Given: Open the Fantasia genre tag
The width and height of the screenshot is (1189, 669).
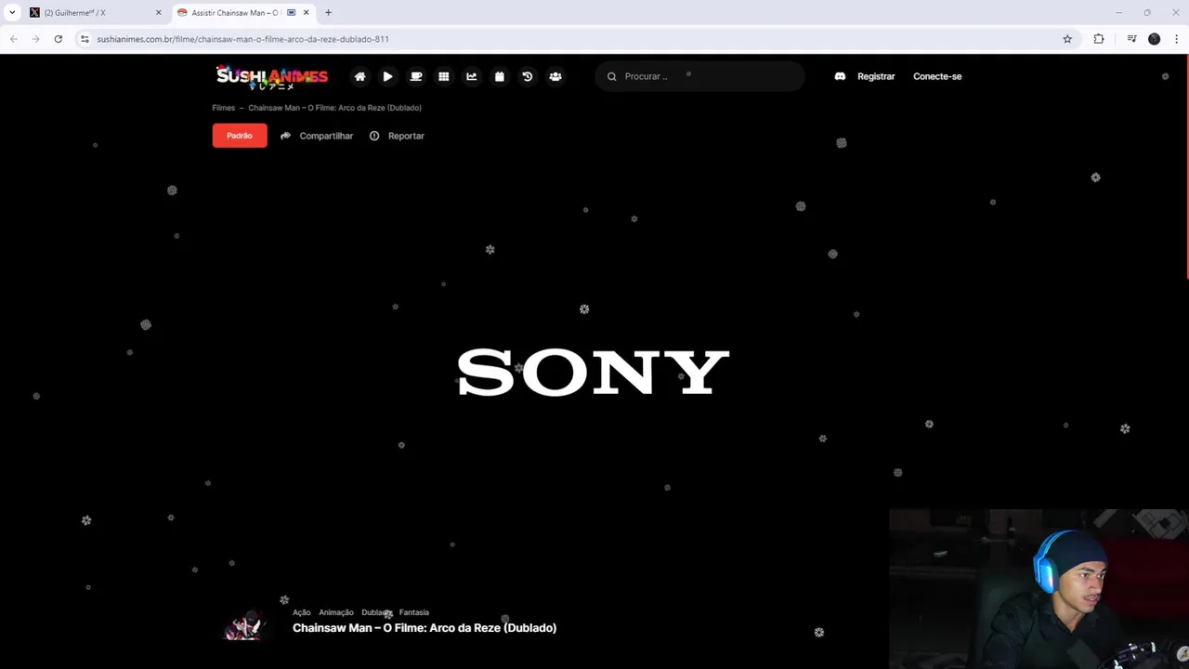Looking at the screenshot, I should coord(414,612).
